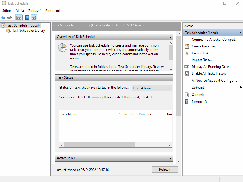This screenshot has height=182, width=243.
Task: Click the task list horizontal scrollbar thumb
Action: 100,145
